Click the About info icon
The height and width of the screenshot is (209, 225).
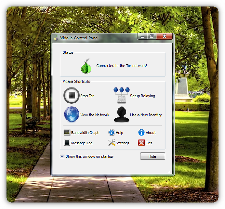pyautogui.click(x=141, y=133)
